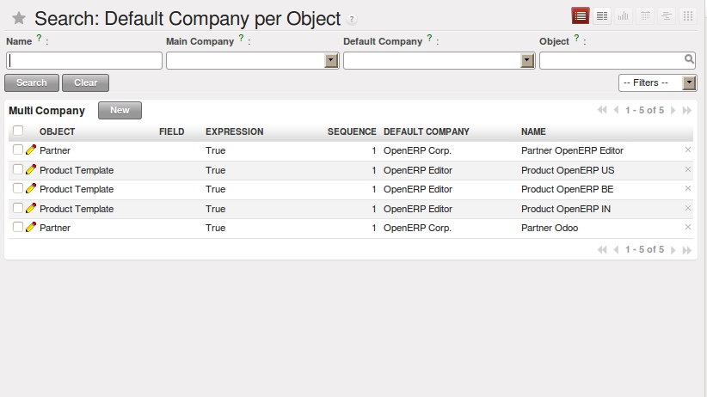707x397 pixels.
Task: Go to next page in top pager
Action: coord(673,111)
